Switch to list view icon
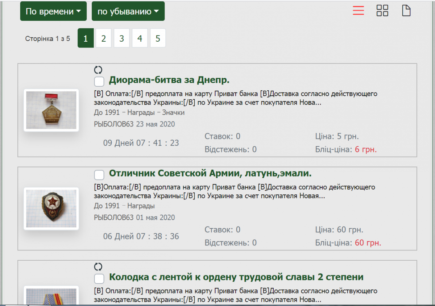Screen dimensions: 435x306 (358, 11)
